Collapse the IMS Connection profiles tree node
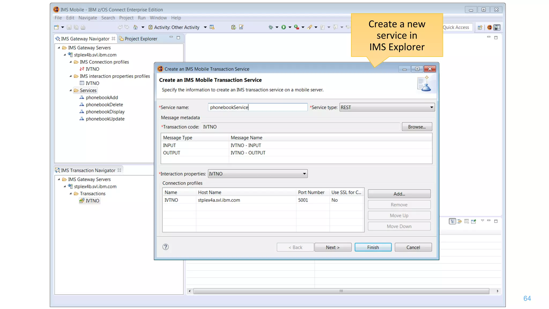Viewport: 549px width, 309px height. [71, 62]
